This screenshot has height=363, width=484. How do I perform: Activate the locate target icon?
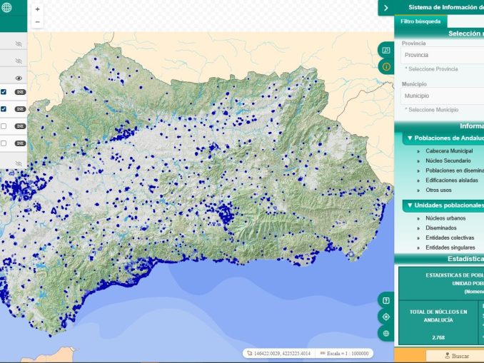[386, 317]
